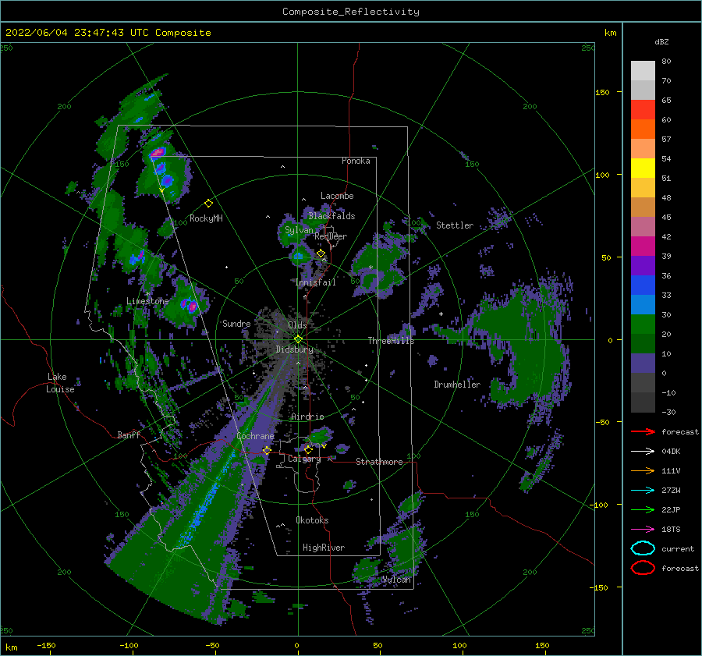Click the red forecast arrow legend icon
702x656 pixels.
point(643,431)
